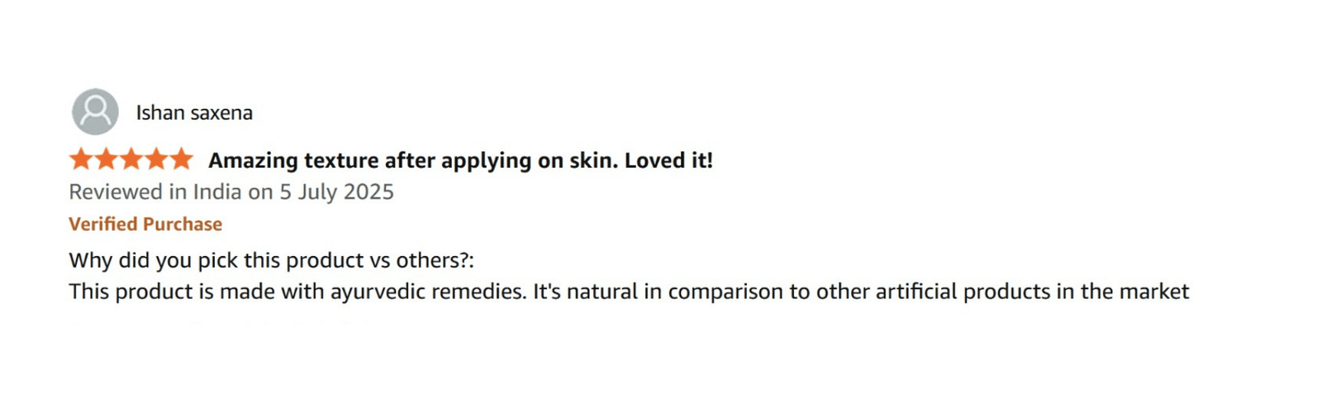Click the "5 July 2025" review date
This screenshot has width=1322, height=404.
336,192
